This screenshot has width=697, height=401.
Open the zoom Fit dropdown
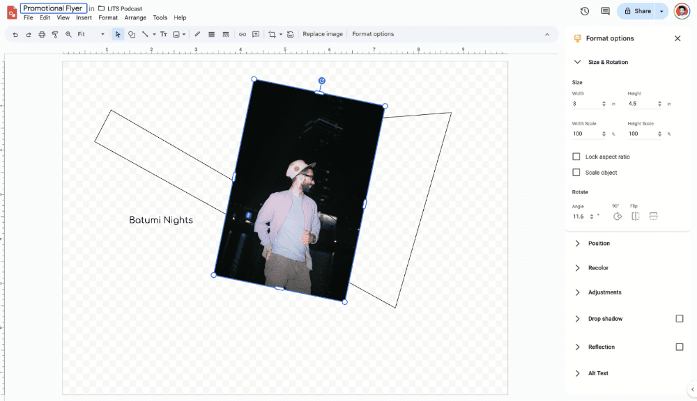[91, 34]
